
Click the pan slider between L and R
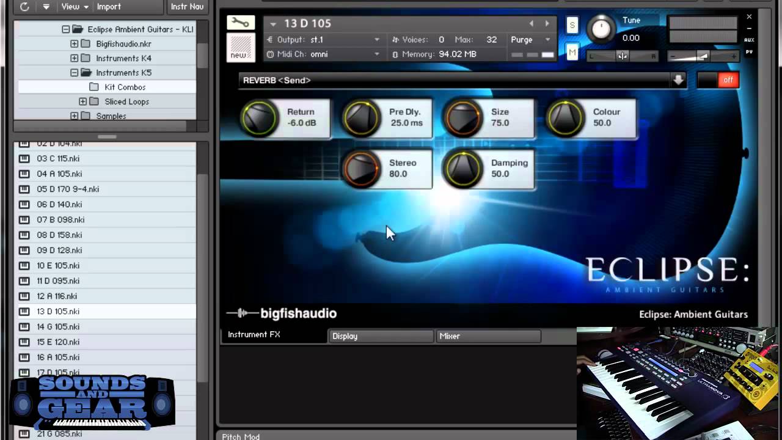(x=622, y=56)
